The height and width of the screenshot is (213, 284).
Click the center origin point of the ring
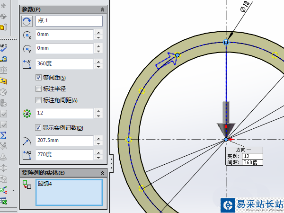coord(226,140)
